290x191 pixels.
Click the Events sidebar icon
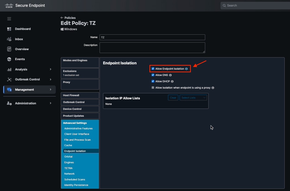coord(9,59)
